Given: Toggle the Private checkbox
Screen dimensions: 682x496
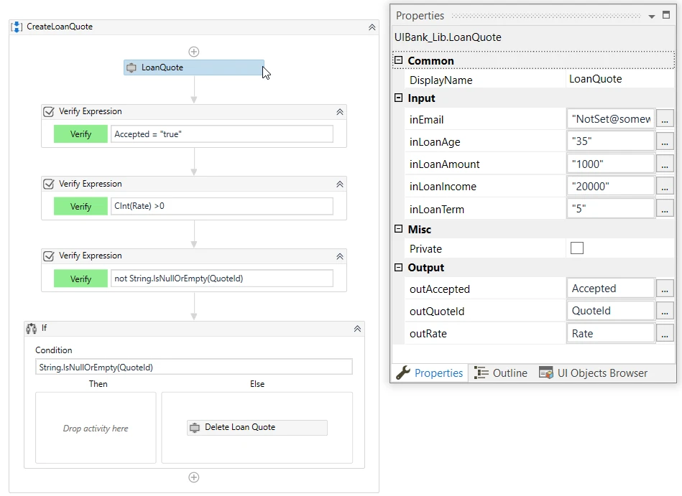Looking at the screenshot, I should tap(577, 248).
